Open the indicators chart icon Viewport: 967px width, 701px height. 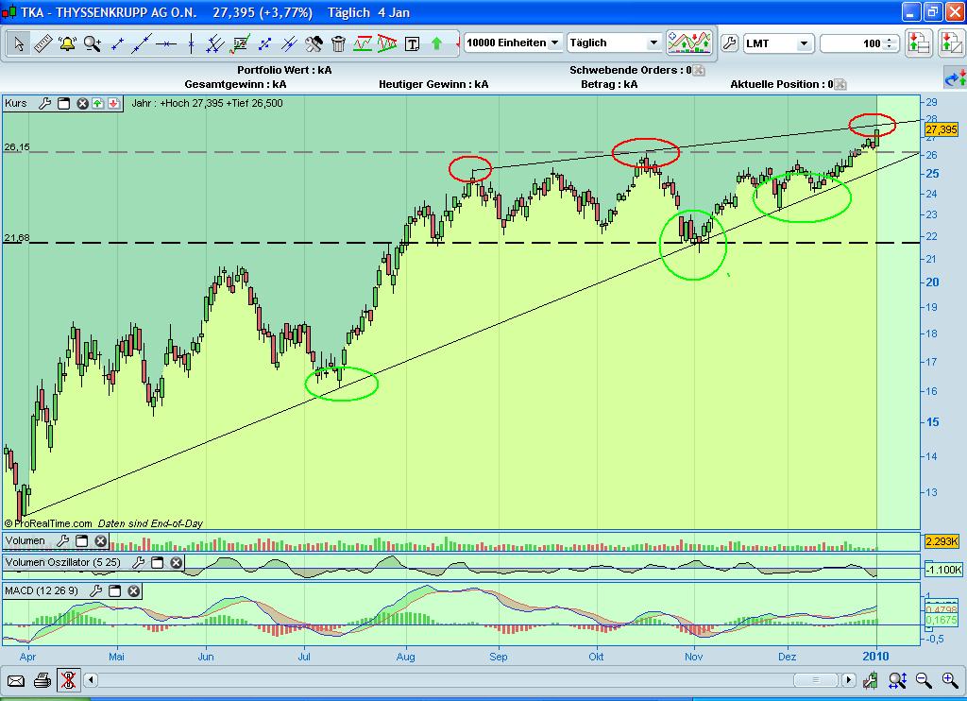pyautogui.click(x=688, y=43)
